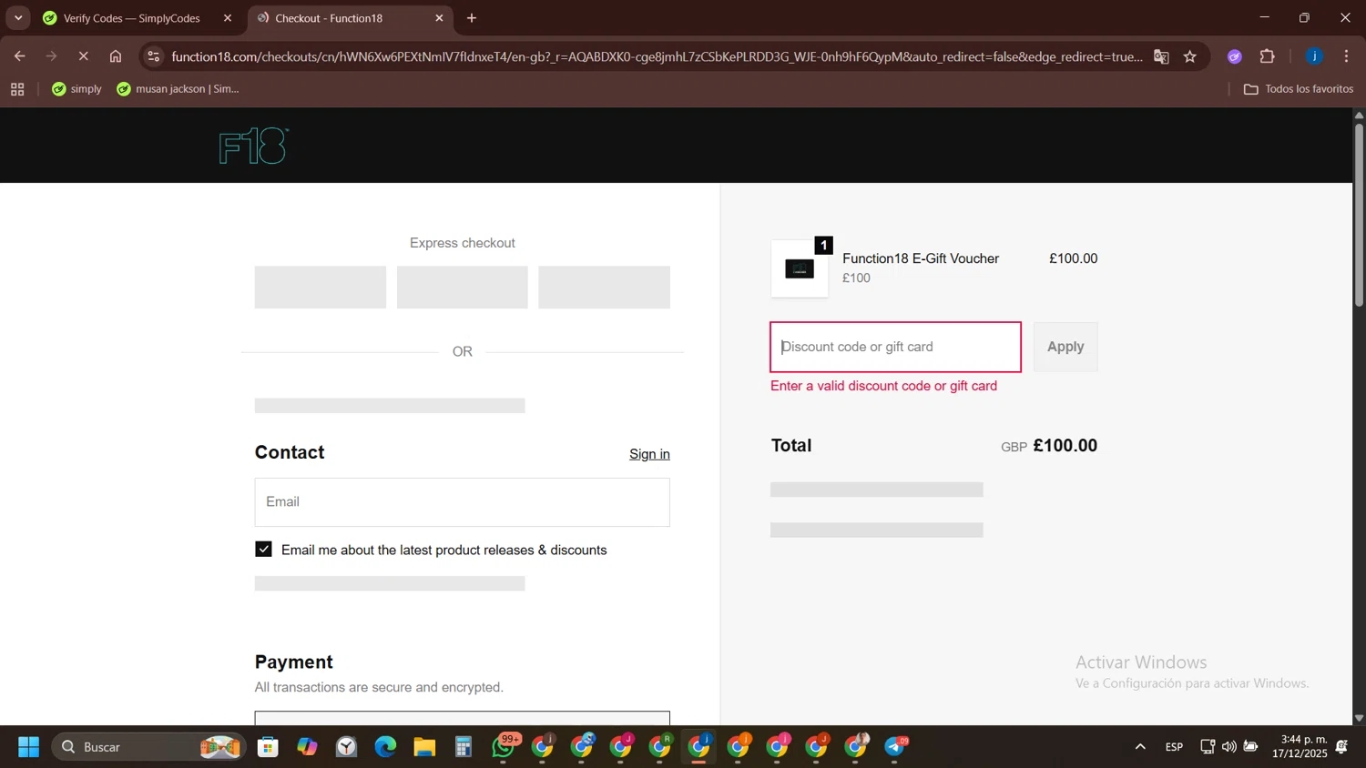This screenshot has height=768, width=1366.
Task: Open the Calculator from the taskbar
Action: pyautogui.click(x=464, y=747)
